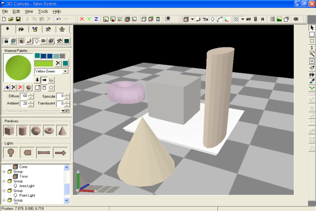Open the File menu
Viewport: 316px width, 211px height.
(x=5, y=12)
